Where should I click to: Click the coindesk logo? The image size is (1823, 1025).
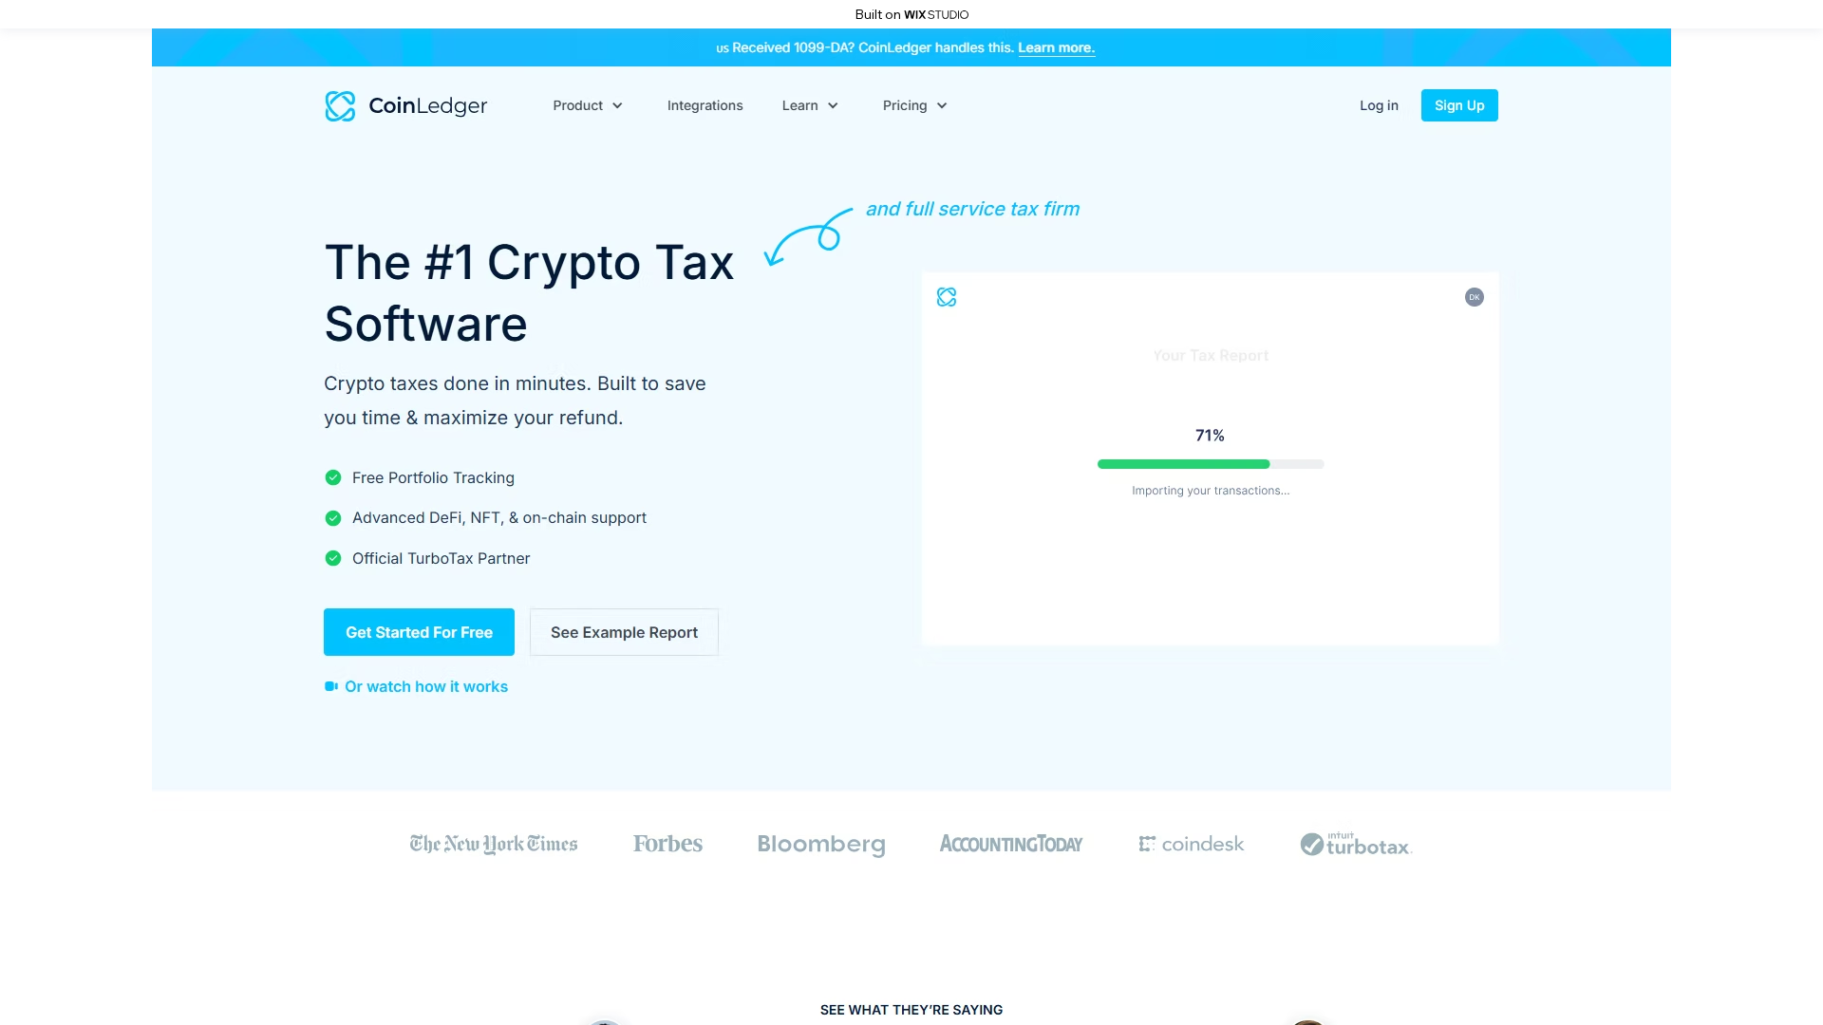[1192, 844]
